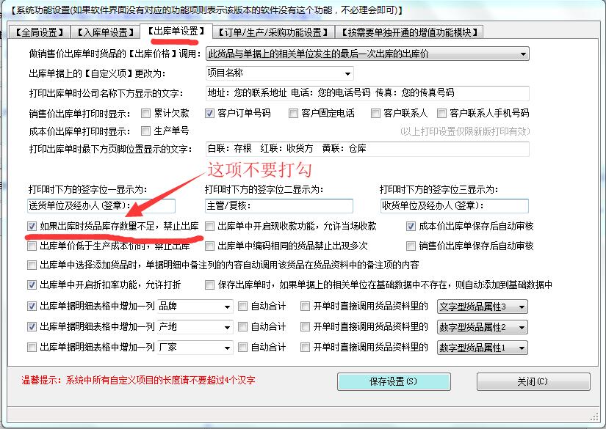Switch to the 全局设置 tab

[37, 32]
